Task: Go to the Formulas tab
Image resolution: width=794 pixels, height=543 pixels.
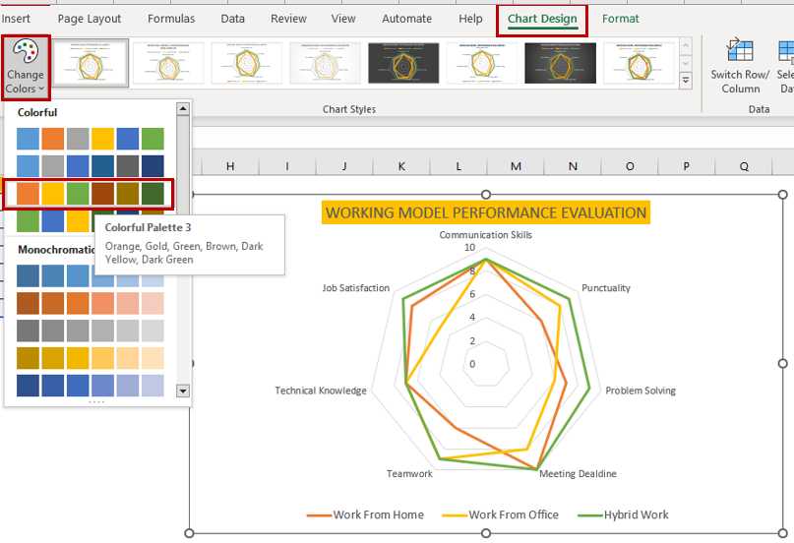Action: 171,19
